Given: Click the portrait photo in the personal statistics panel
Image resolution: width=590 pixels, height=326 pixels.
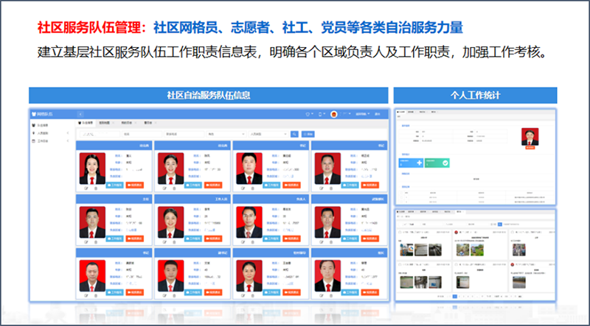Looking at the screenshot, I should click(x=530, y=137).
